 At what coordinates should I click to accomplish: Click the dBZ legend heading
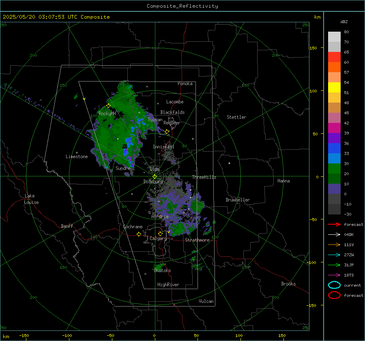pyautogui.click(x=344, y=21)
